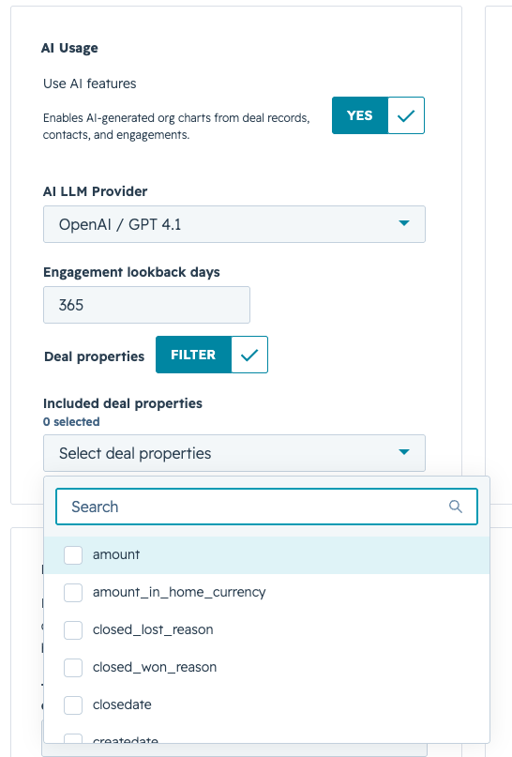Check the closed_lost_reason checkbox
Image resolution: width=512 pixels, height=757 pixels.
[x=73, y=630]
